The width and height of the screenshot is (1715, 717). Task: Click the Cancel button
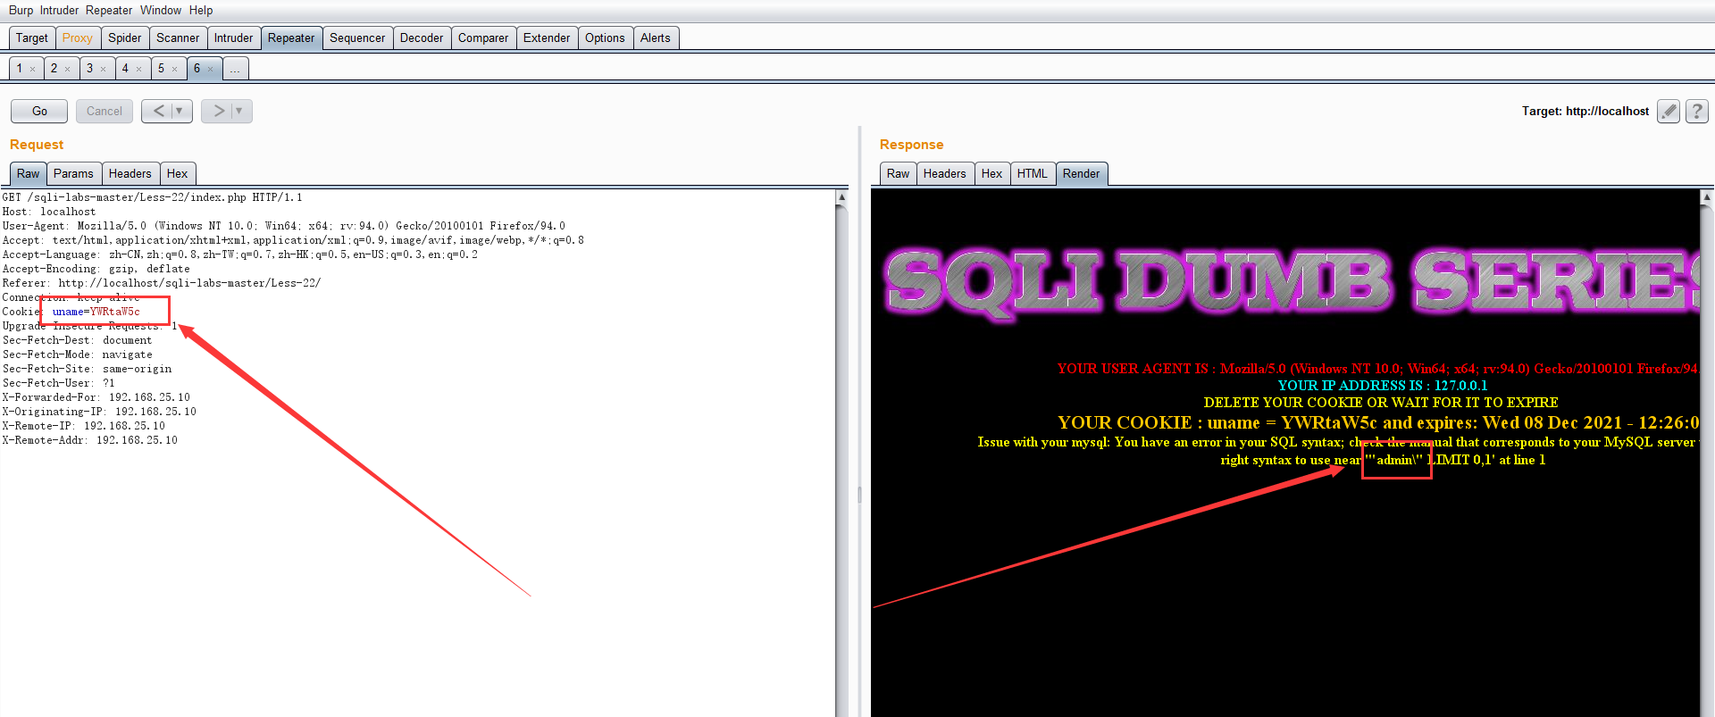coord(105,111)
